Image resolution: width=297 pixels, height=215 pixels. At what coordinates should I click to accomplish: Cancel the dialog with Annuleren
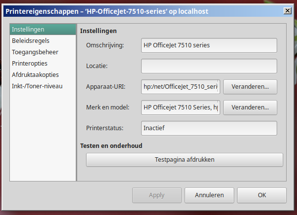(209, 195)
